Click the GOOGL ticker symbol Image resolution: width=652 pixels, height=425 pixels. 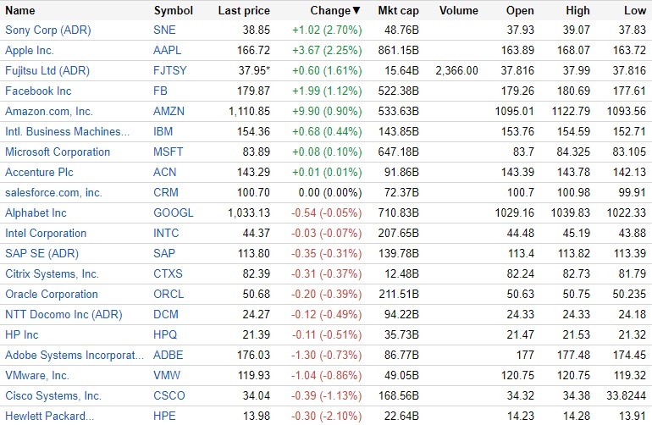click(x=174, y=212)
